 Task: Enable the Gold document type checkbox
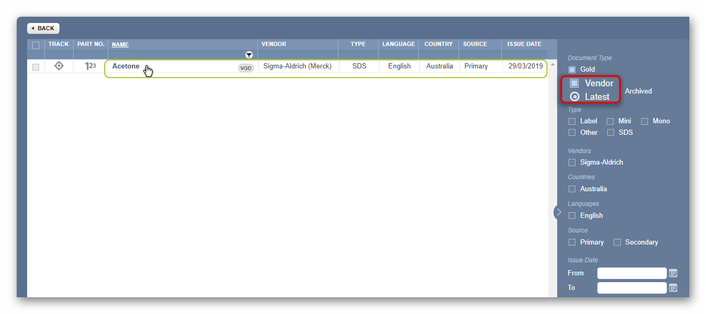coord(572,69)
